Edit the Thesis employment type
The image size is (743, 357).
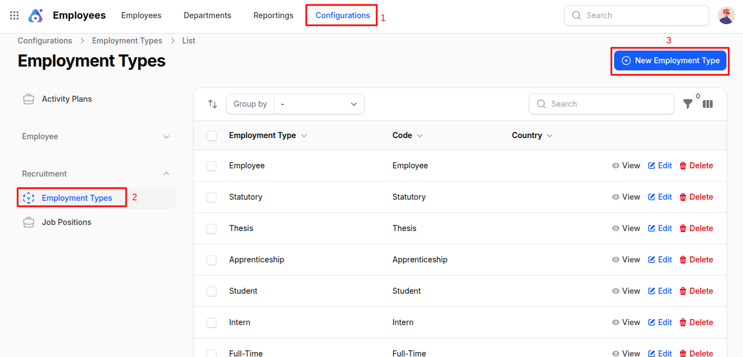click(660, 228)
